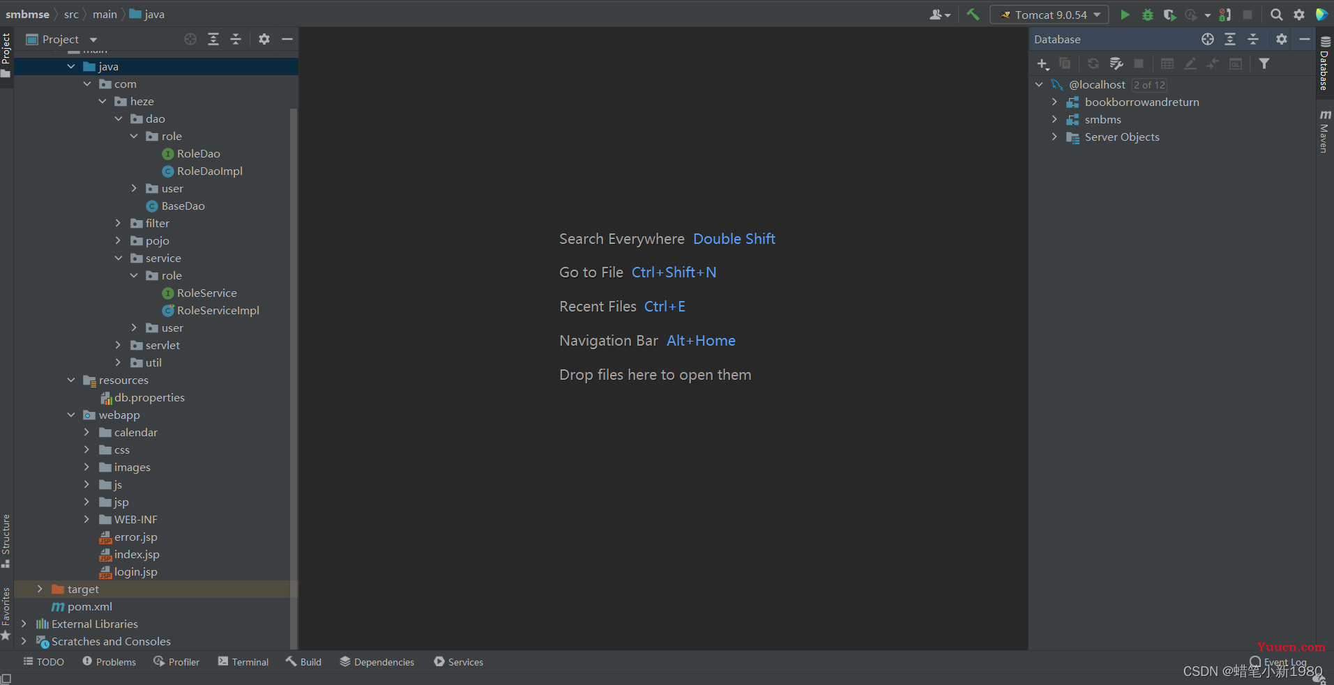Expand External Libraries node
The width and height of the screenshot is (1334, 685).
point(24,624)
